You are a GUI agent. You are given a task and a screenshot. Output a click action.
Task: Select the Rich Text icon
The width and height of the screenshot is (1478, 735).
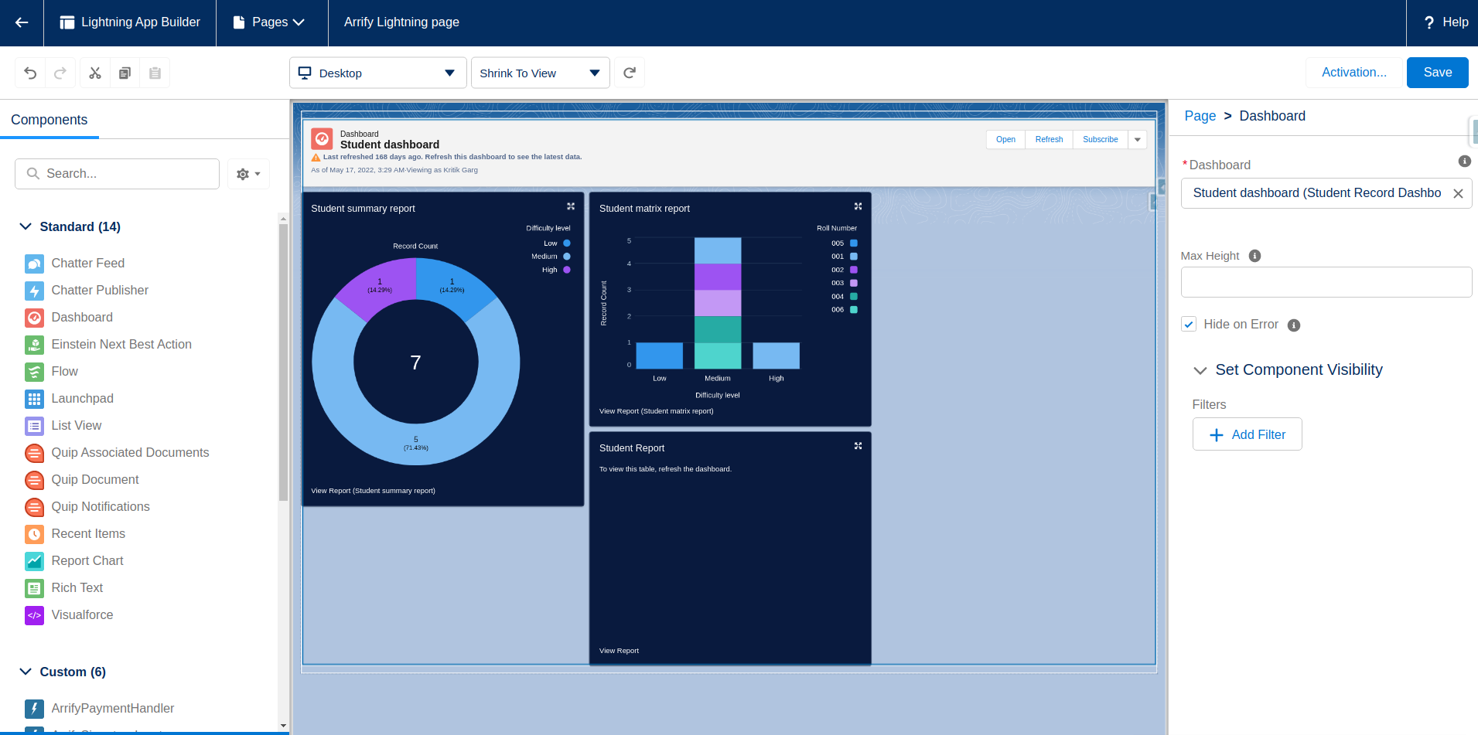pos(34,588)
